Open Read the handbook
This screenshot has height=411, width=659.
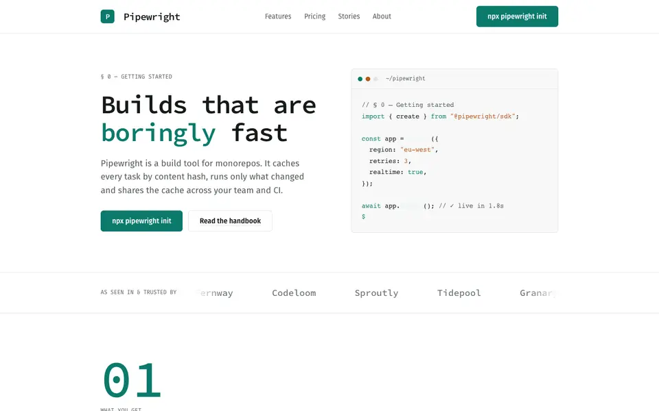pyautogui.click(x=231, y=221)
